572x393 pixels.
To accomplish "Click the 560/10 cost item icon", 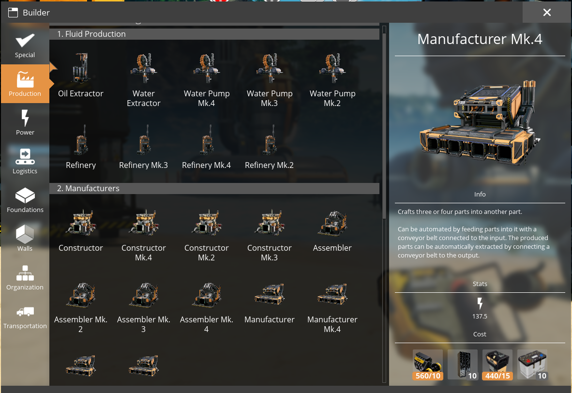I will (427, 364).
